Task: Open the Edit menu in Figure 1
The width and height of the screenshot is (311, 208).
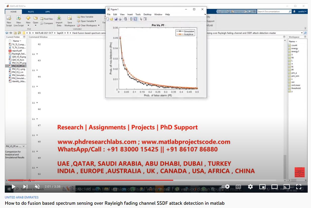Action: tap(115, 15)
